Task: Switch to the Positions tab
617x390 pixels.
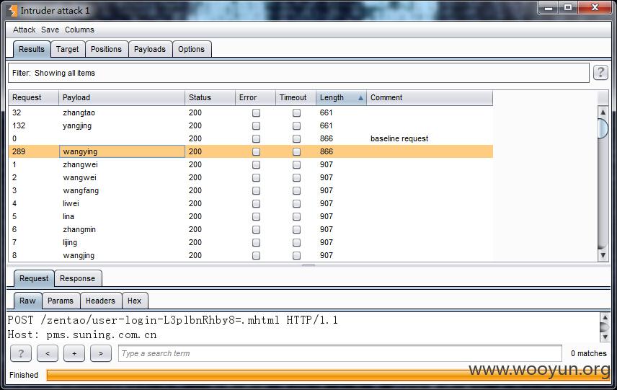Action: click(106, 49)
